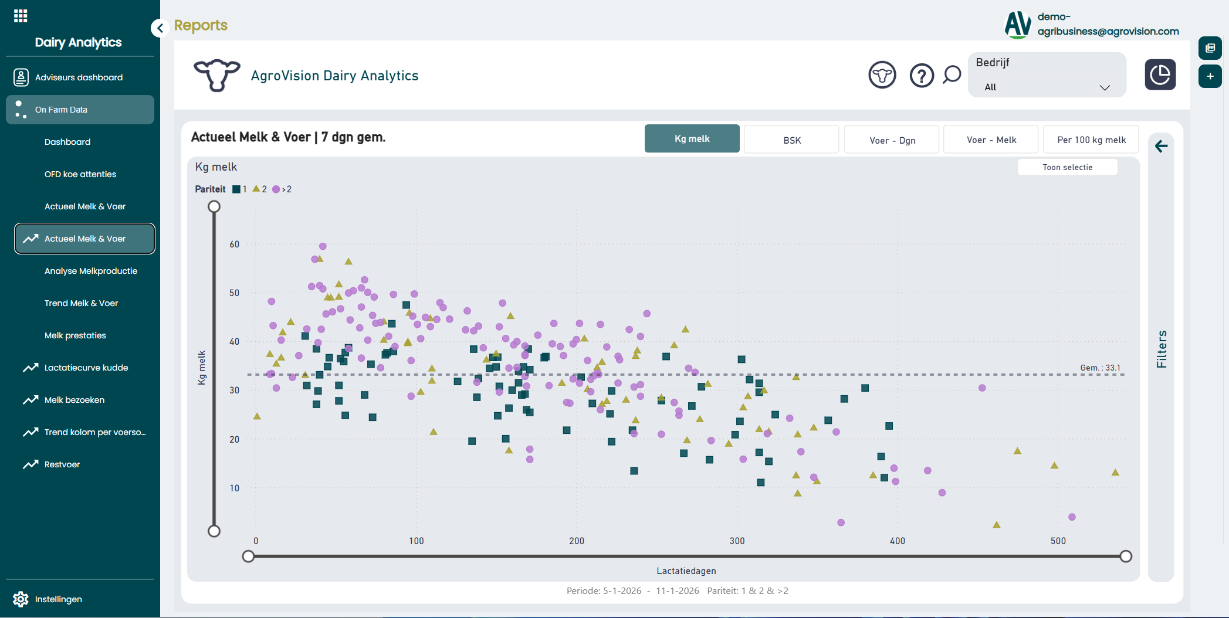Click the magnifier search icon

[952, 74]
